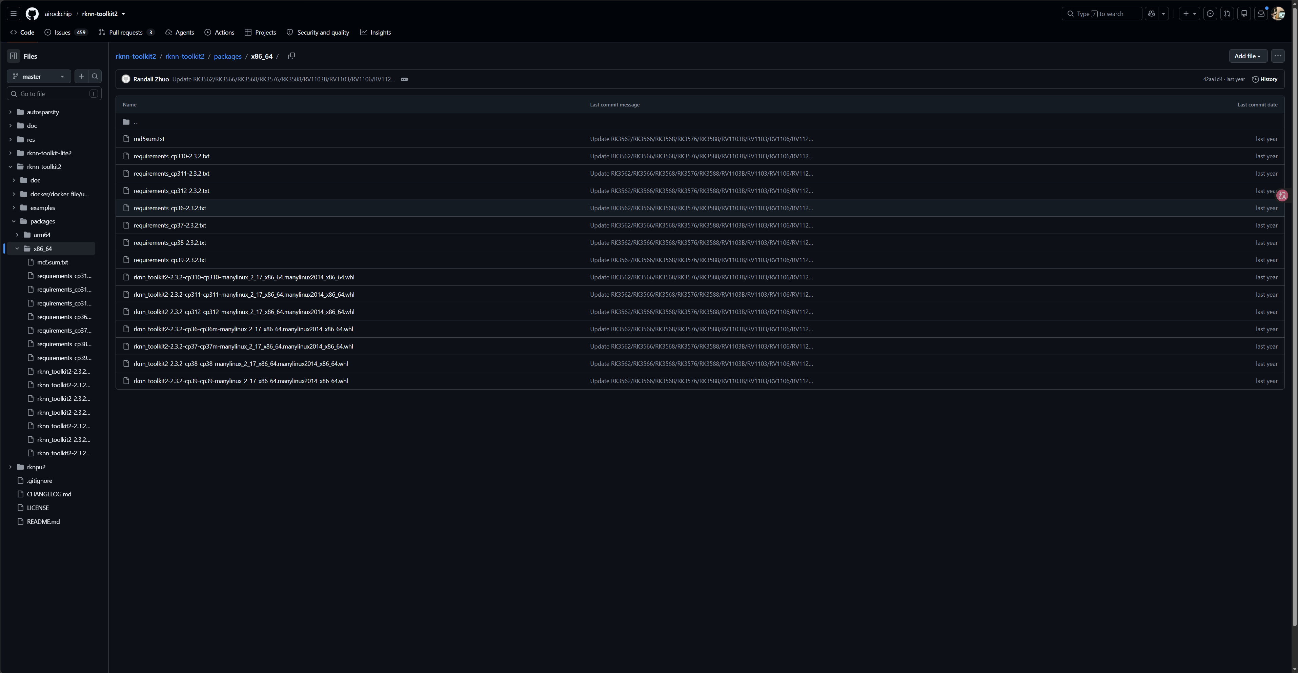Switch to the Issues tab
The height and width of the screenshot is (673, 1298).
[x=66, y=32]
